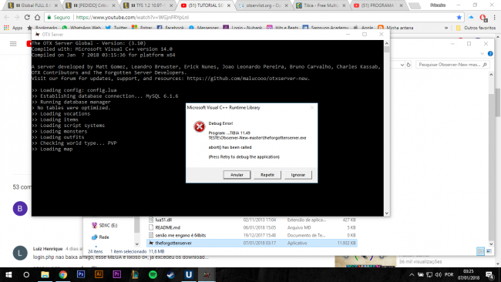Open Google Chrome from the taskbar
The width and height of the screenshot is (501, 282).
63,274
